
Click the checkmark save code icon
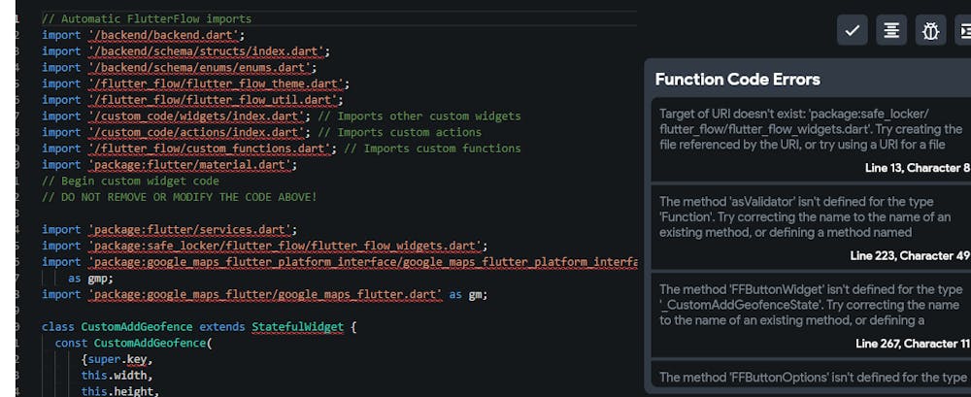click(x=853, y=30)
